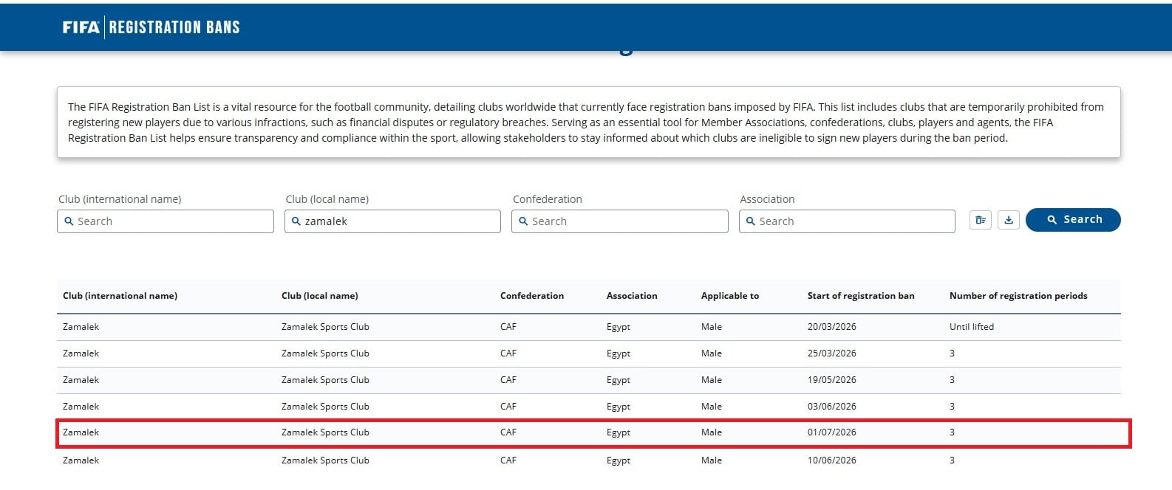This screenshot has height=490, width=1172.
Task: Click magnifier icon in Association field
Action: coord(751,221)
